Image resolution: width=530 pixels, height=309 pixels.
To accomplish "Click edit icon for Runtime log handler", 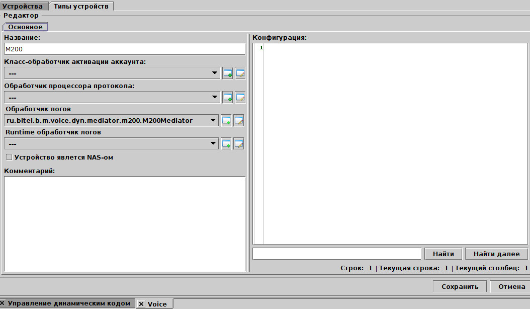I will (238, 144).
